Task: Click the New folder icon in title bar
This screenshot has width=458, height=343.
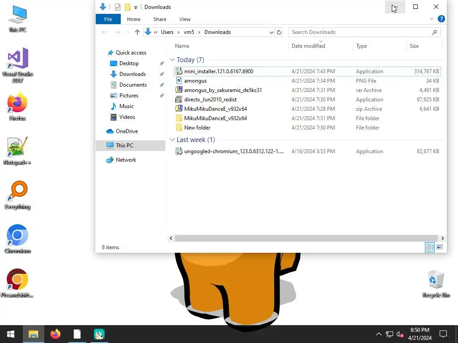Action: pos(127,7)
